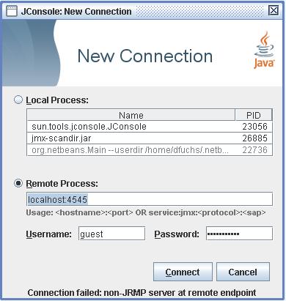This screenshot has height=301, width=286.
Task: Click the Username field containing guest
Action: [x=111, y=234]
